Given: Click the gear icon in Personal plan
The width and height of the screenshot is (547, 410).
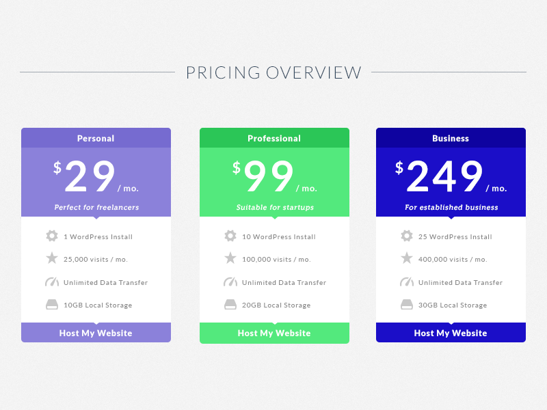Looking at the screenshot, I should 52,236.
